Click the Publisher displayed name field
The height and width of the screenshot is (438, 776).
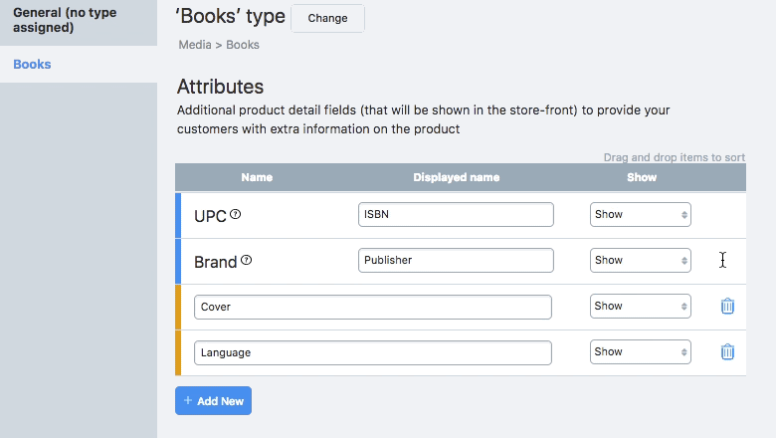tap(455, 261)
